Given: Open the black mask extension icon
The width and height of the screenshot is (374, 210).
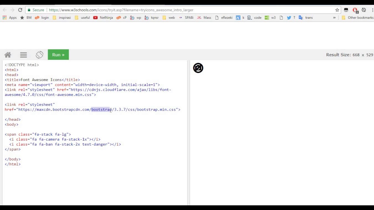Looking at the screenshot, I should pos(346,10).
